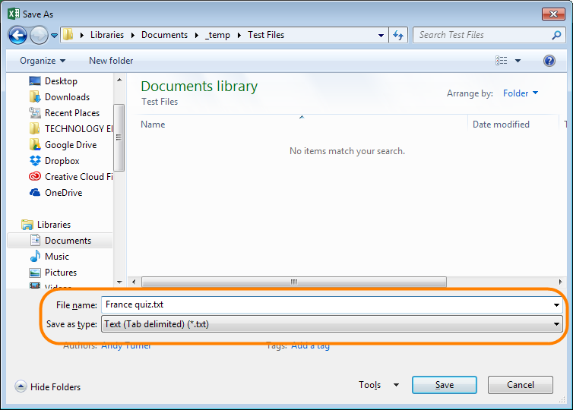This screenshot has width=573, height=410.
Task: Click the Creative Cloud red icon
Action: pos(35,177)
